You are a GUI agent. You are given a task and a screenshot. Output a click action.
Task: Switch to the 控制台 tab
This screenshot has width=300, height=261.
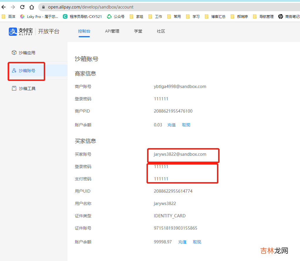pyautogui.click(x=84, y=31)
